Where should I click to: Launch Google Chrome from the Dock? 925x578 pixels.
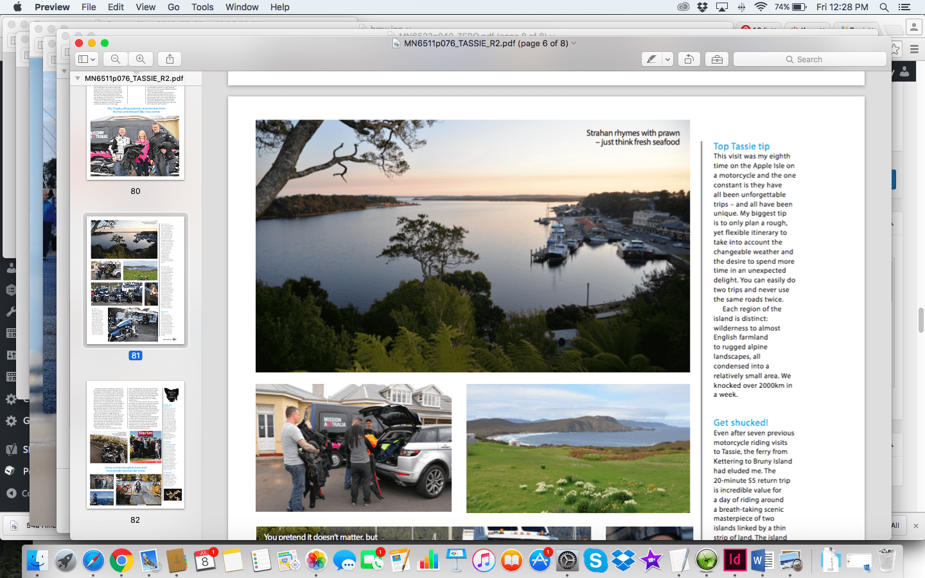121,561
